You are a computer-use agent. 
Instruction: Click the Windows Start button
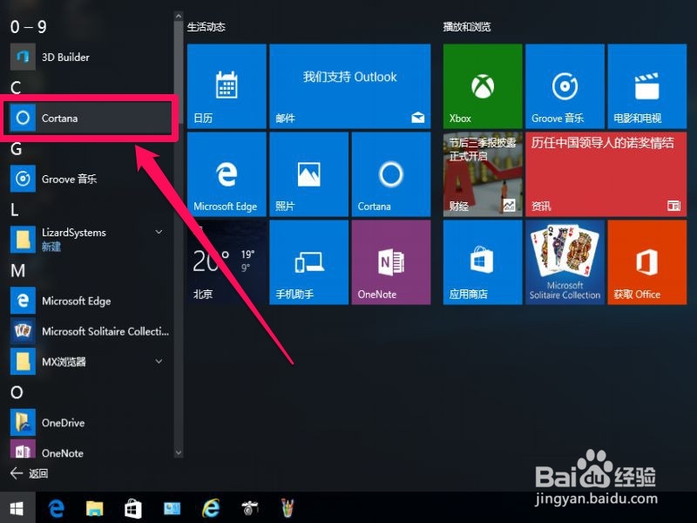tap(17, 507)
